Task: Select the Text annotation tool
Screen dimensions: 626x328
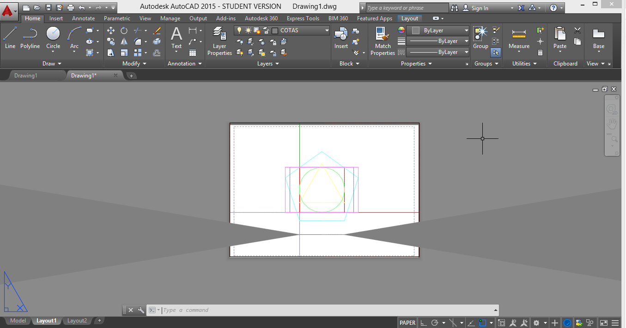Action: (x=176, y=37)
